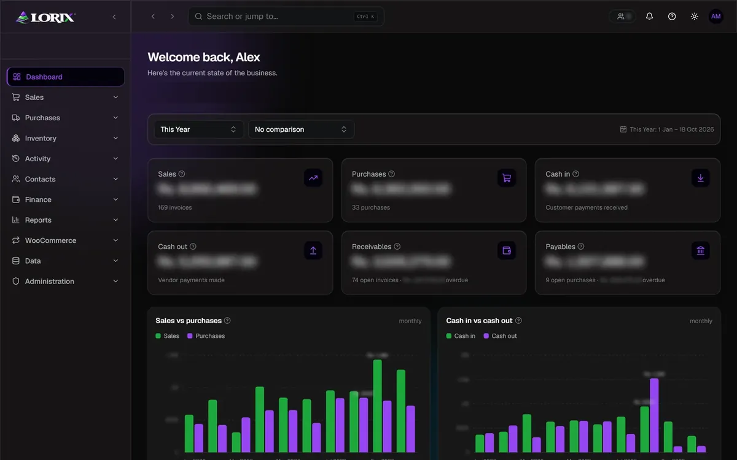Expand the Contacts chevron
737x460 pixels.
click(115, 179)
